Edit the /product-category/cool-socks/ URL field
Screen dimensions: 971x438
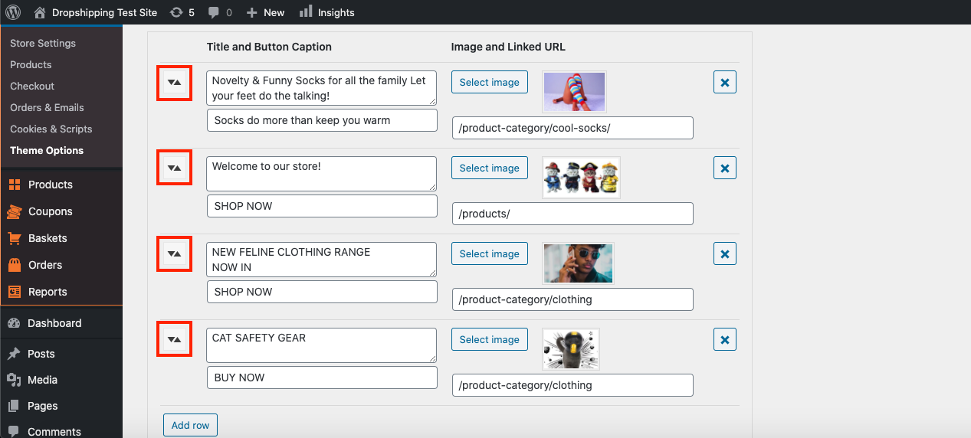pyautogui.click(x=572, y=128)
